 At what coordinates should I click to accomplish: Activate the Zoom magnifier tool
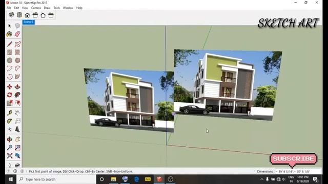click(9, 148)
